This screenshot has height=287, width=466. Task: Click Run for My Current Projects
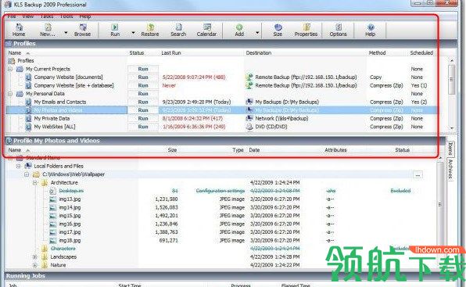[143, 69]
